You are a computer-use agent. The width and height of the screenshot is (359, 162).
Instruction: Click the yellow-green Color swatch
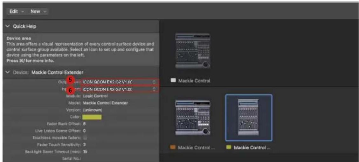pyautogui.click(x=92, y=117)
